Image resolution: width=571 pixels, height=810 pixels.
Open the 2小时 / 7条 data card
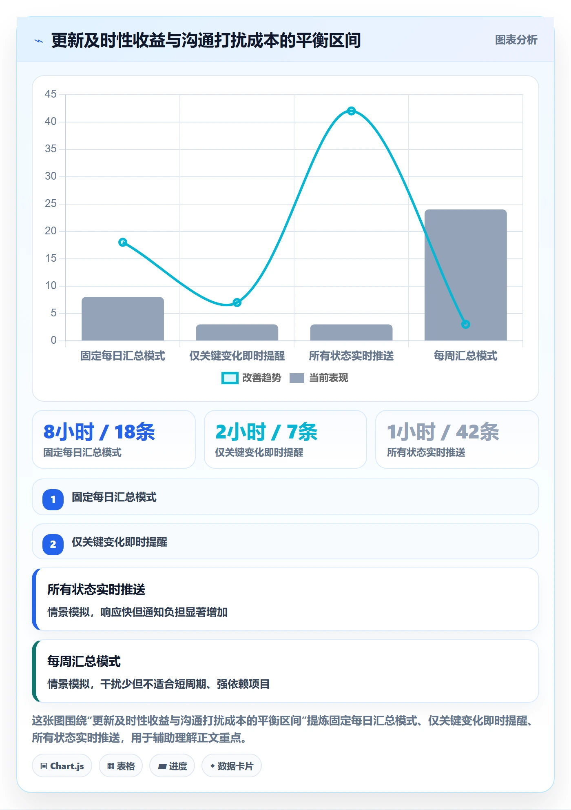click(285, 439)
